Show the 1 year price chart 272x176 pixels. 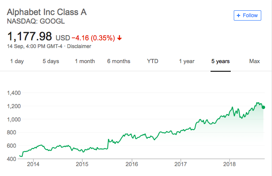point(186,61)
